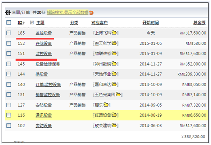Open 订单:监控设备 contract link

tap(48, 85)
